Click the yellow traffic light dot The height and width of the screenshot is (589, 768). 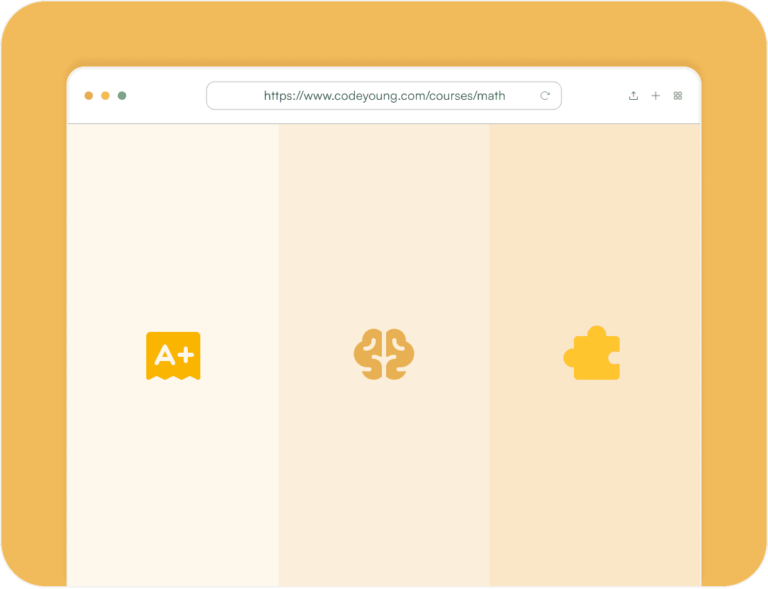[105, 96]
